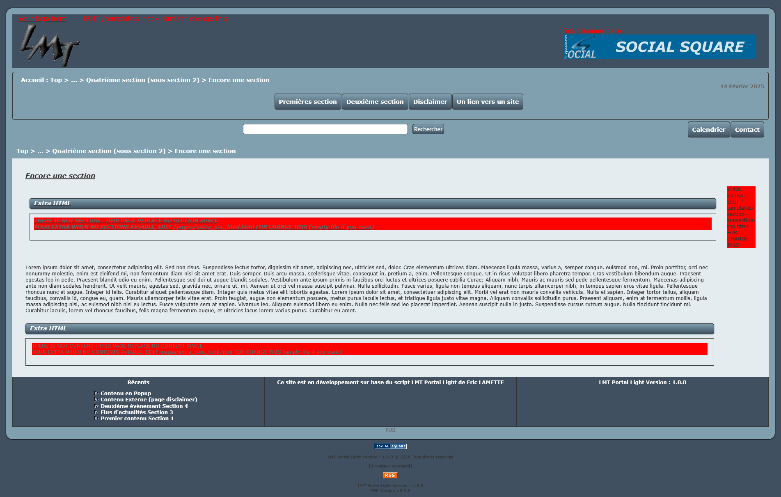The image size is (781, 497).
Task: Click the LMT logo image
Action: click(49, 45)
